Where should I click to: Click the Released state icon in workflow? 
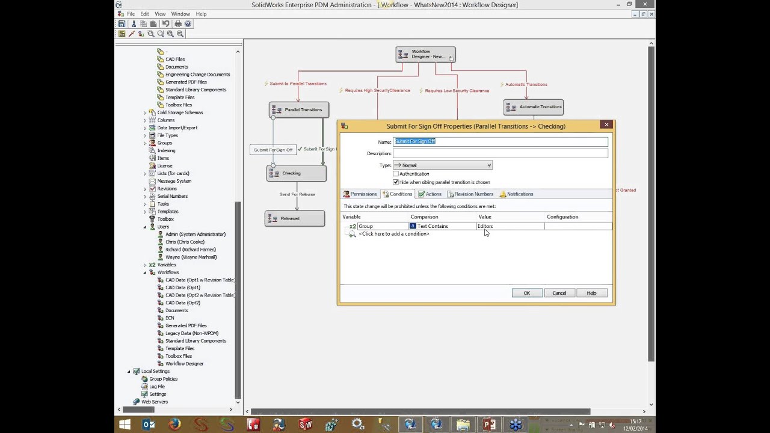271,218
